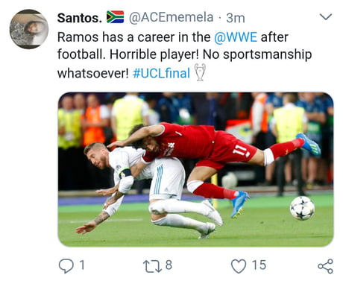Click the retweet count 8

point(169,265)
